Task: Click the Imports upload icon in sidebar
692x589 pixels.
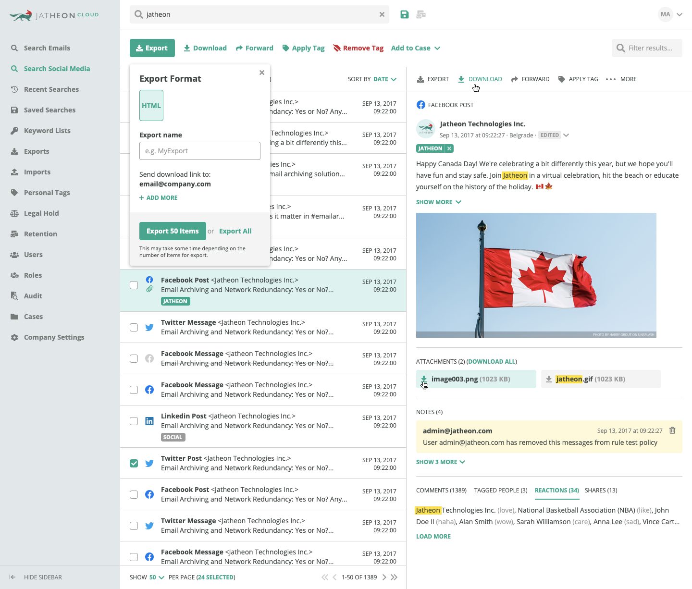Action: coord(14,172)
